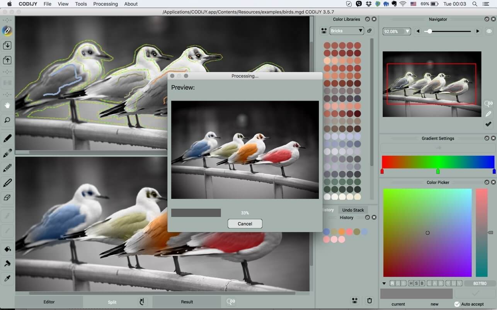Click the trash icon below color picker
The width and height of the screenshot is (497, 310).
coord(369,301)
